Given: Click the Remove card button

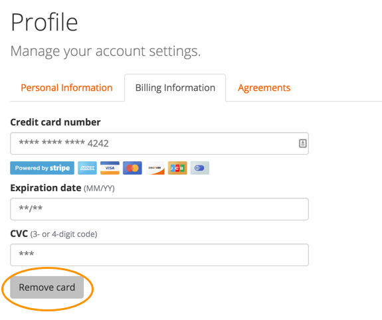Looking at the screenshot, I should tap(47, 287).
